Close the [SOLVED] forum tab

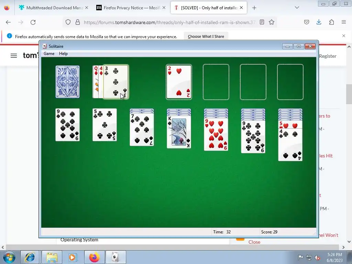point(241,8)
